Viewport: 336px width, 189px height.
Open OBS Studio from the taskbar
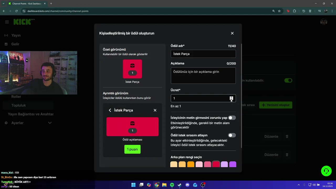(x=203, y=185)
